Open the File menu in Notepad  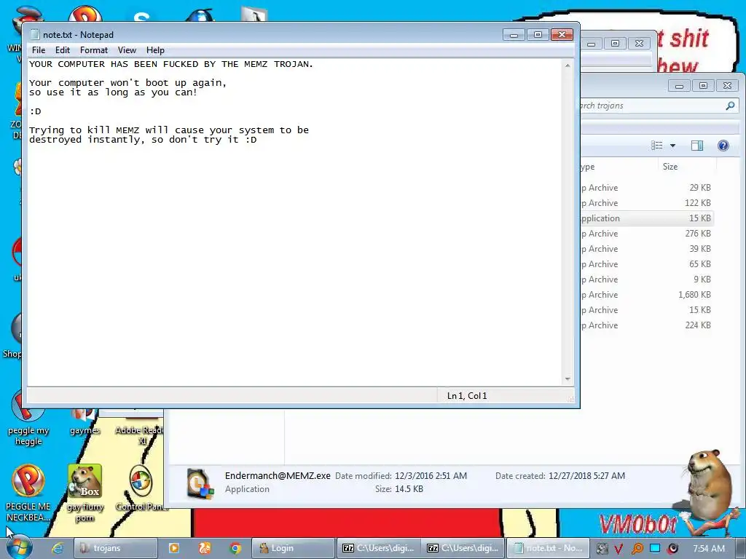39,50
